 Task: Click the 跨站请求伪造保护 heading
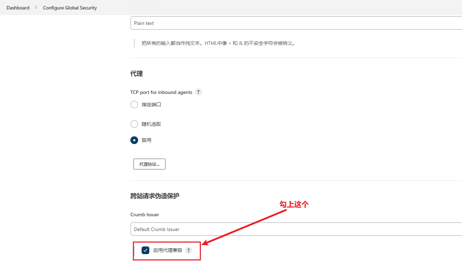point(155,196)
